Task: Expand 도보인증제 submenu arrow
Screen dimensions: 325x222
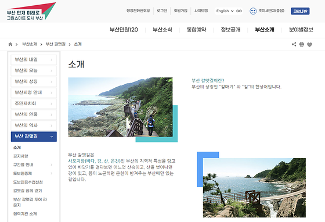Action: pos(52,173)
